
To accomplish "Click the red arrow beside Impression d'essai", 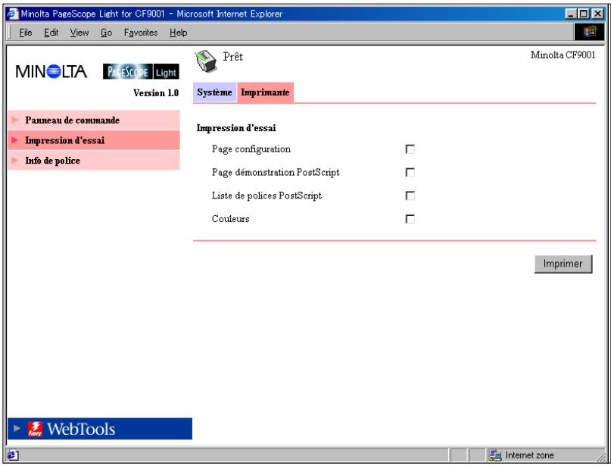I will tap(15, 140).
